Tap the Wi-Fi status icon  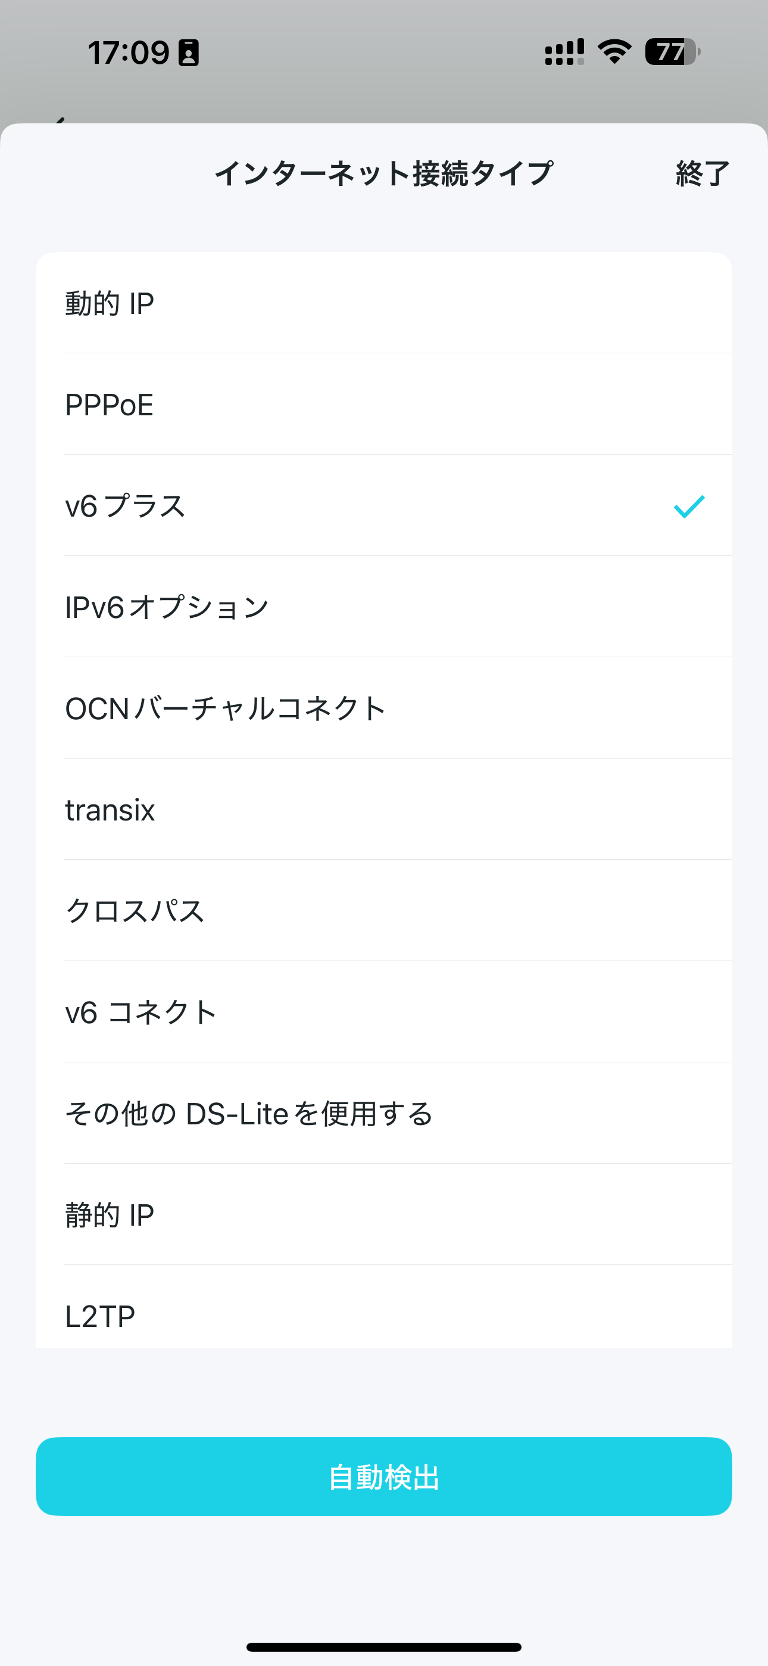click(x=614, y=52)
